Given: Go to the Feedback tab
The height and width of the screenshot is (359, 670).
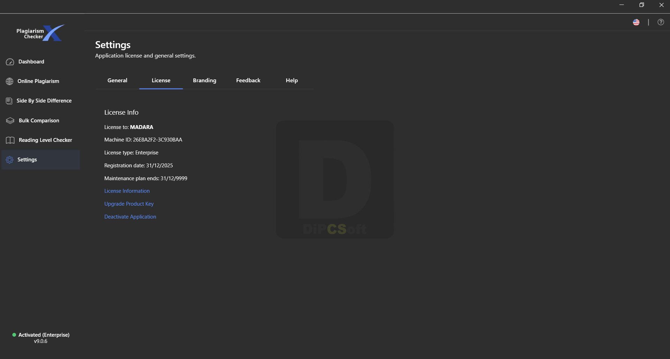Looking at the screenshot, I should [x=248, y=81].
